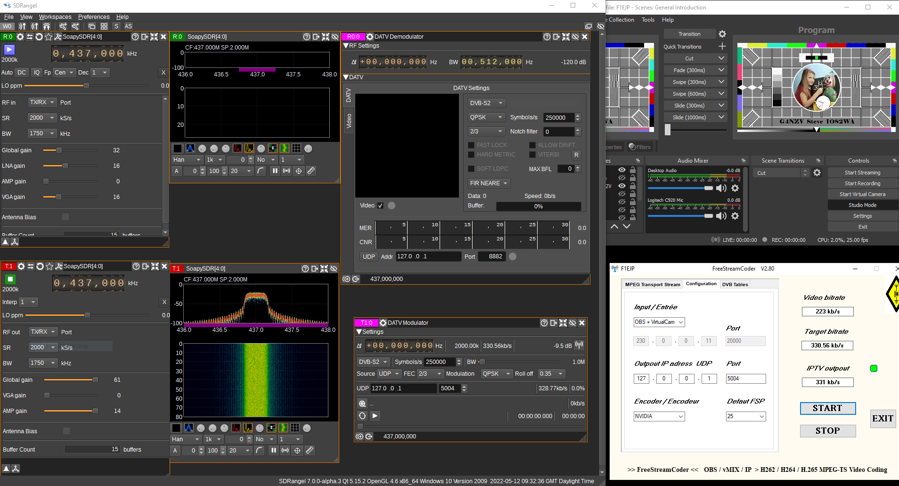The width and height of the screenshot is (899, 486).
Task: Open the Workspaces menu in SDRangel
Action: tap(55, 17)
